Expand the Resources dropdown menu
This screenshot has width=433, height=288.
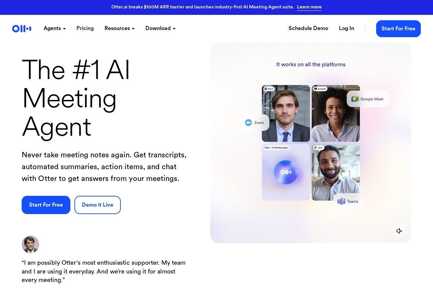pyautogui.click(x=119, y=28)
